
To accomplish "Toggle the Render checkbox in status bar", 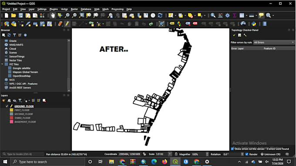I will [247, 154].
